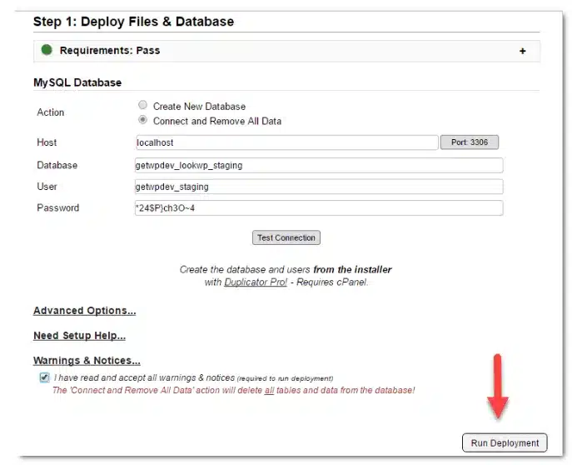This screenshot has width=572, height=465.
Task: Click the Password label
Action: (x=58, y=207)
